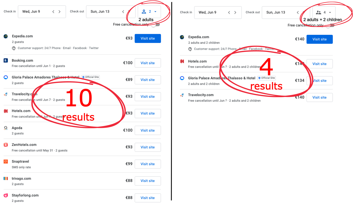This screenshot has height=204, width=353.
Task: Click the Travelocity logo in the €93 row
Action: [x=6, y=94]
